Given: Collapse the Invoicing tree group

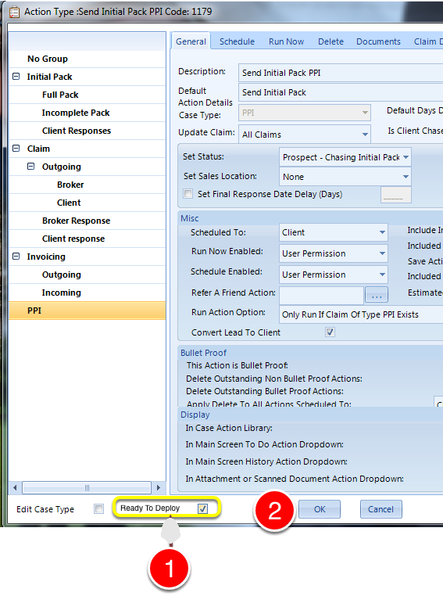Looking at the screenshot, I should pyautogui.click(x=16, y=257).
